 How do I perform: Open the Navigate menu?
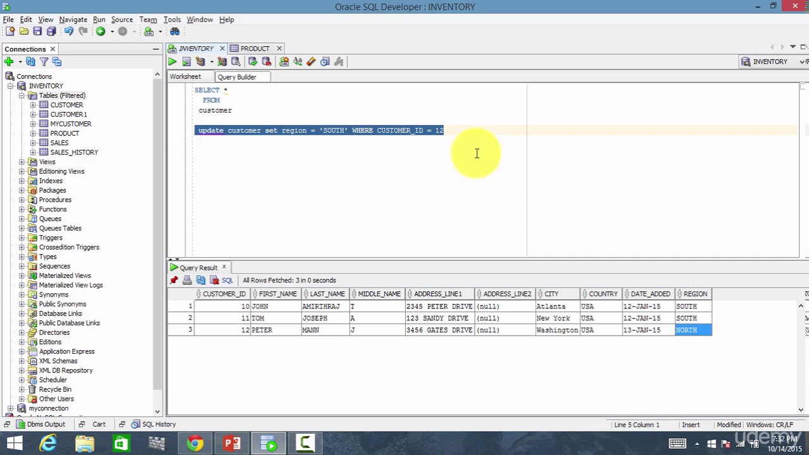[73, 20]
